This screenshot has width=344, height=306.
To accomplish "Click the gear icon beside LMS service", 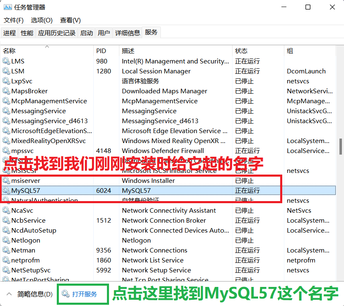I will coord(6,61).
